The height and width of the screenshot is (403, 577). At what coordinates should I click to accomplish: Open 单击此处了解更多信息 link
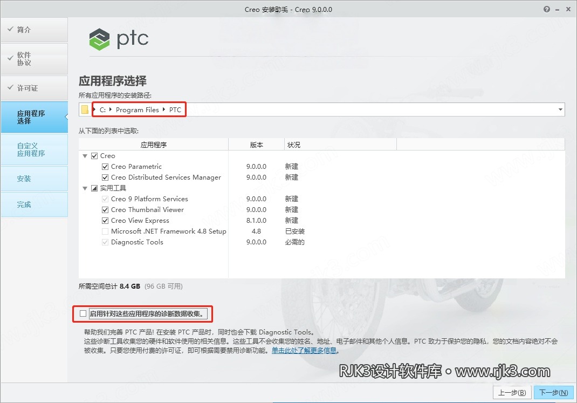[304, 350]
